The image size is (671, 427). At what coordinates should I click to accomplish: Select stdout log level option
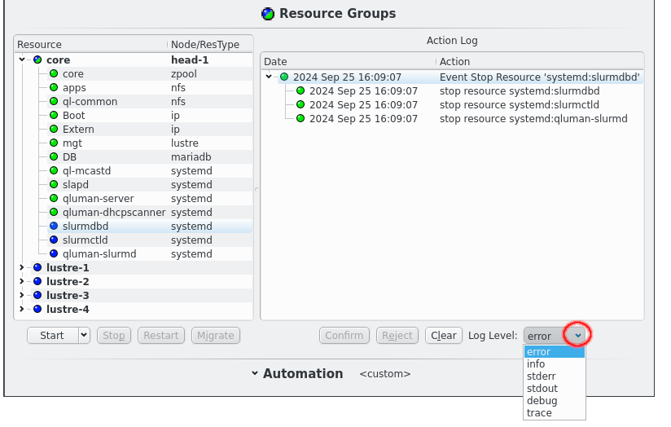pyautogui.click(x=555, y=389)
